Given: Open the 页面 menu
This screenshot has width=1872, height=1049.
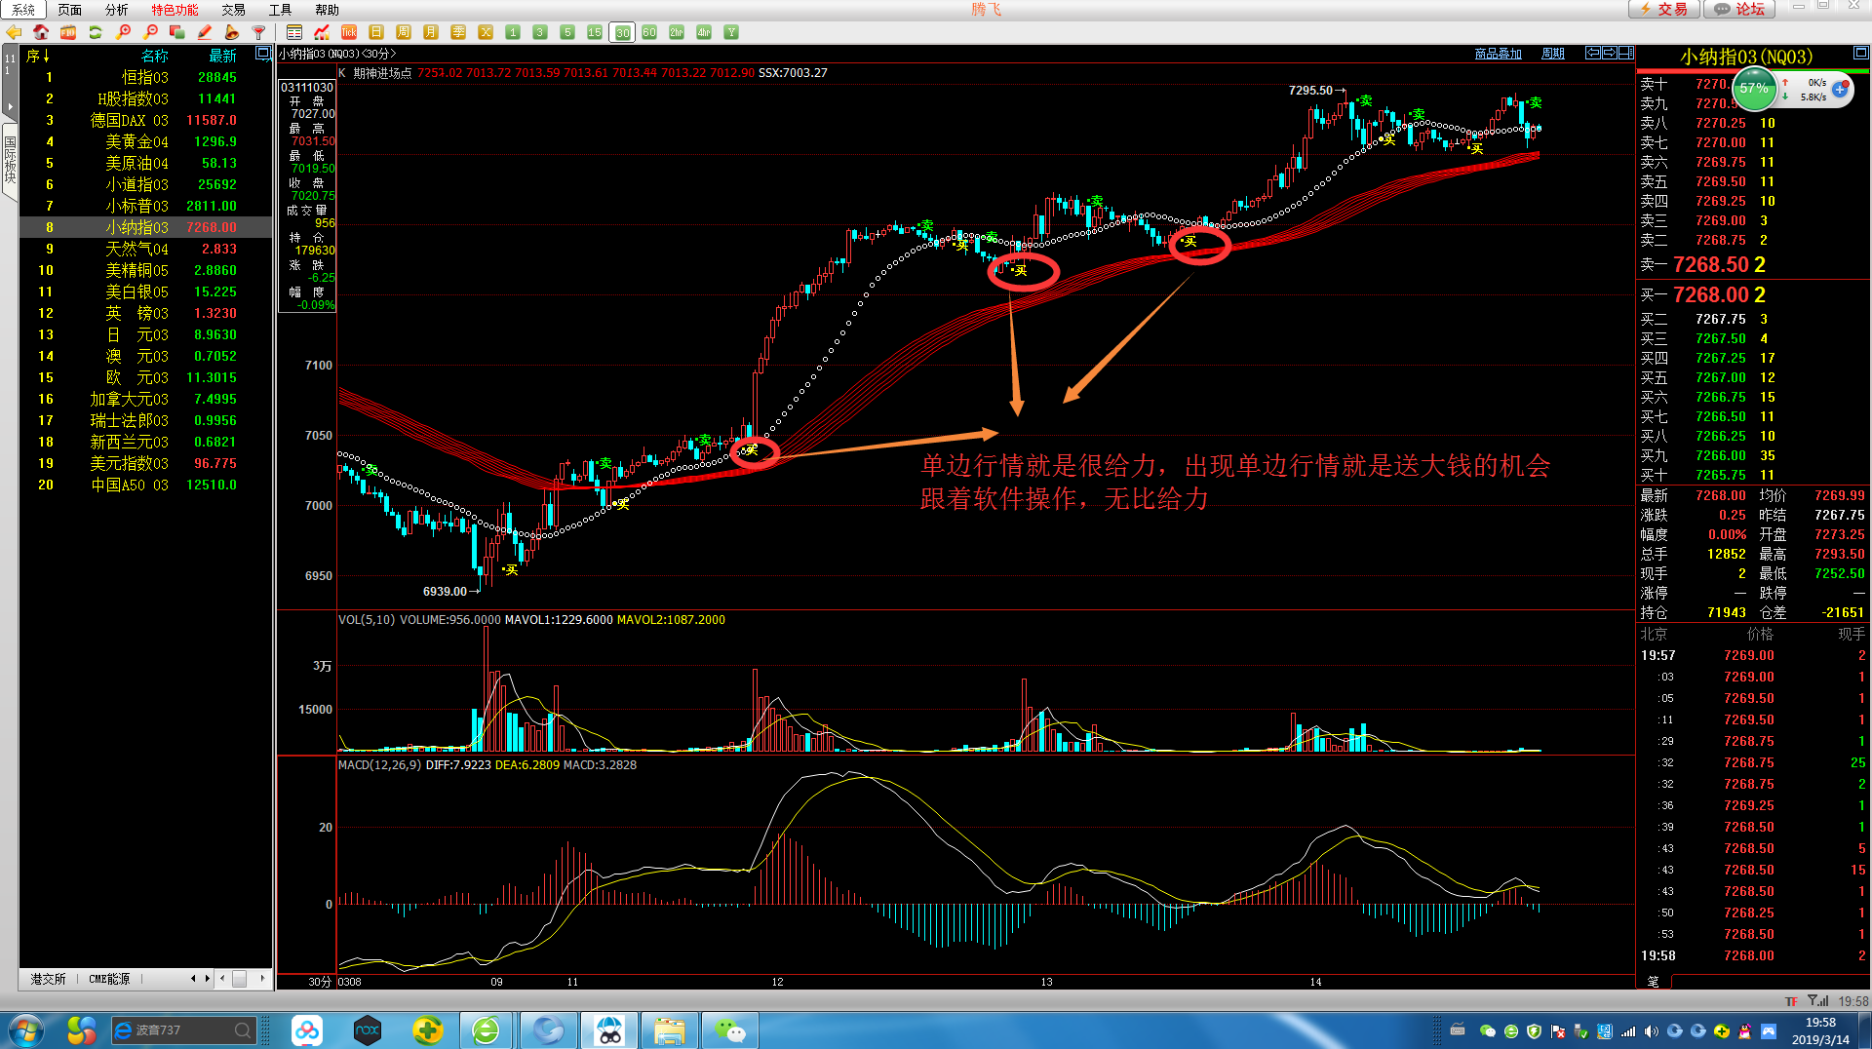Looking at the screenshot, I should [x=70, y=10].
